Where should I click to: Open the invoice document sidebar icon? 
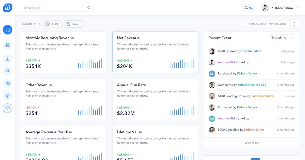click(x=8, y=45)
